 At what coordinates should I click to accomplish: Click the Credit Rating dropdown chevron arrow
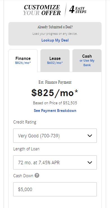[x=90, y=136]
